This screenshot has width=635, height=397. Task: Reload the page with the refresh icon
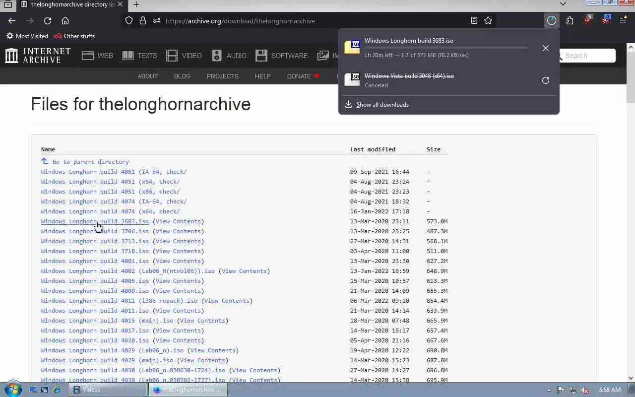pos(48,21)
